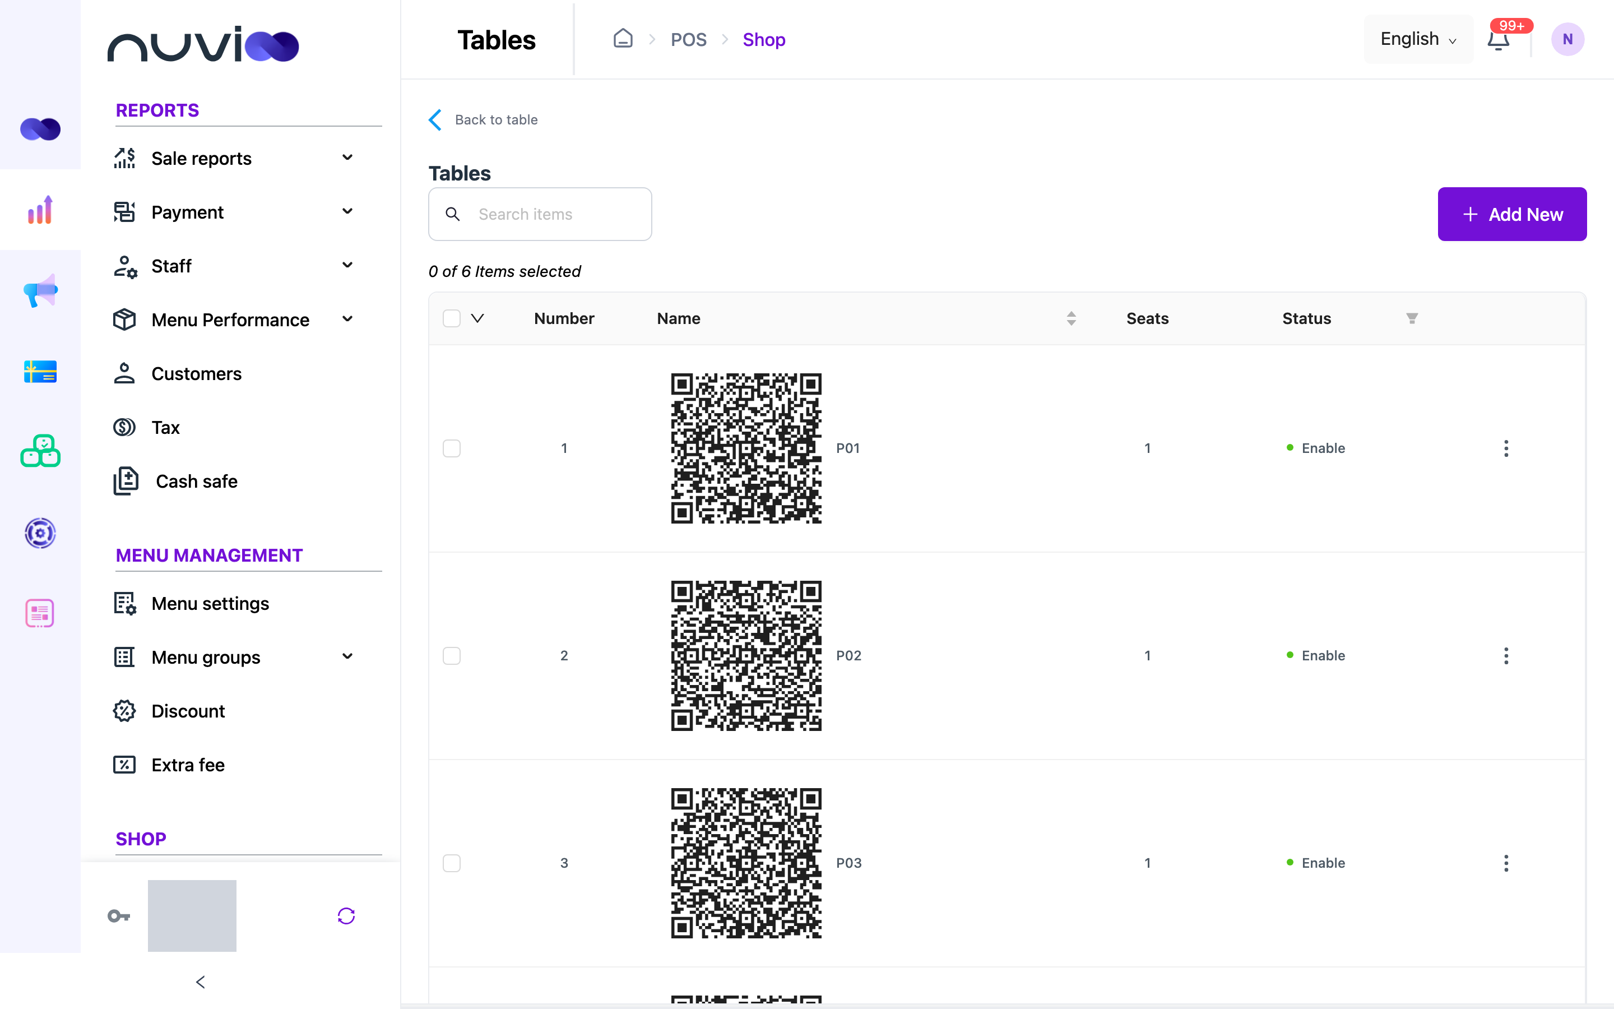Screen dimensions: 1614x1009
Task: Expand Menu groups submenu chevron
Action: [x=347, y=656]
